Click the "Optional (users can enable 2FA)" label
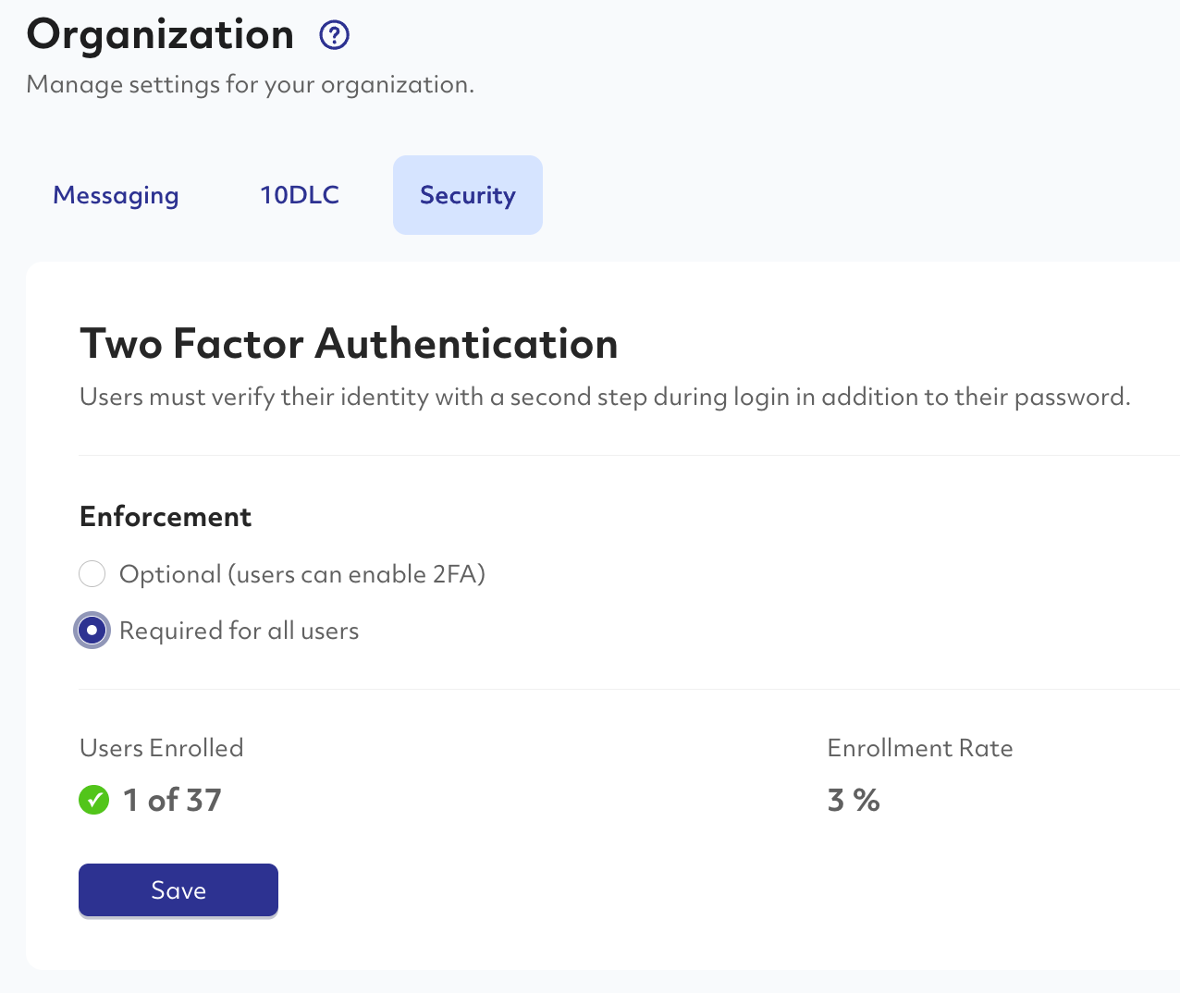This screenshot has width=1180, height=993. 302,574
